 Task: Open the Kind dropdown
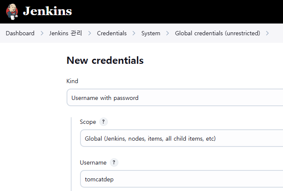point(175,97)
